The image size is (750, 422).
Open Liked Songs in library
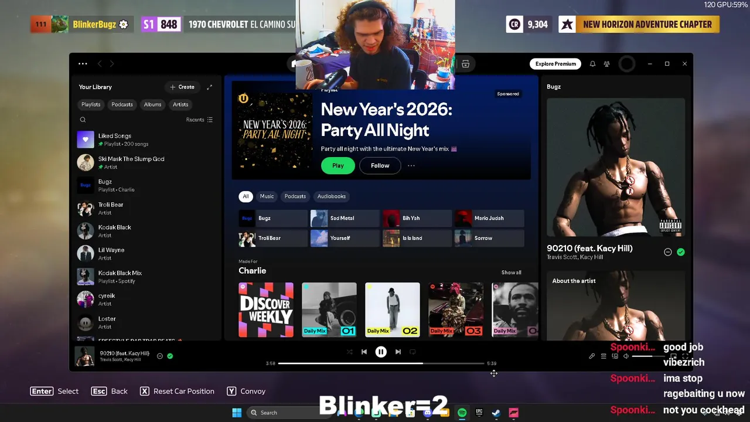point(146,139)
